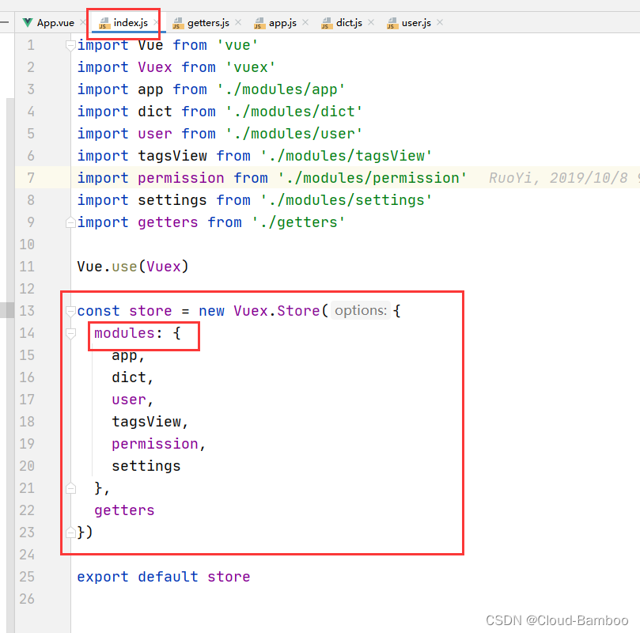Click the './modules/tagsView' path string
This screenshot has height=633, width=640.
click(x=347, y=156)
